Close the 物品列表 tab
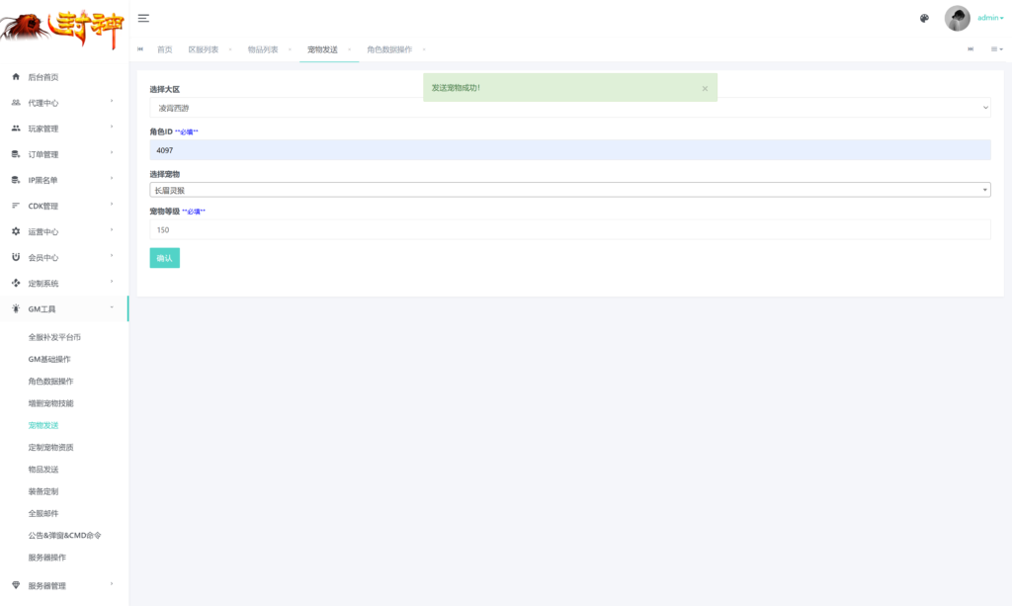The height and width of the screenshot is (606, 1012). [290, 49]
